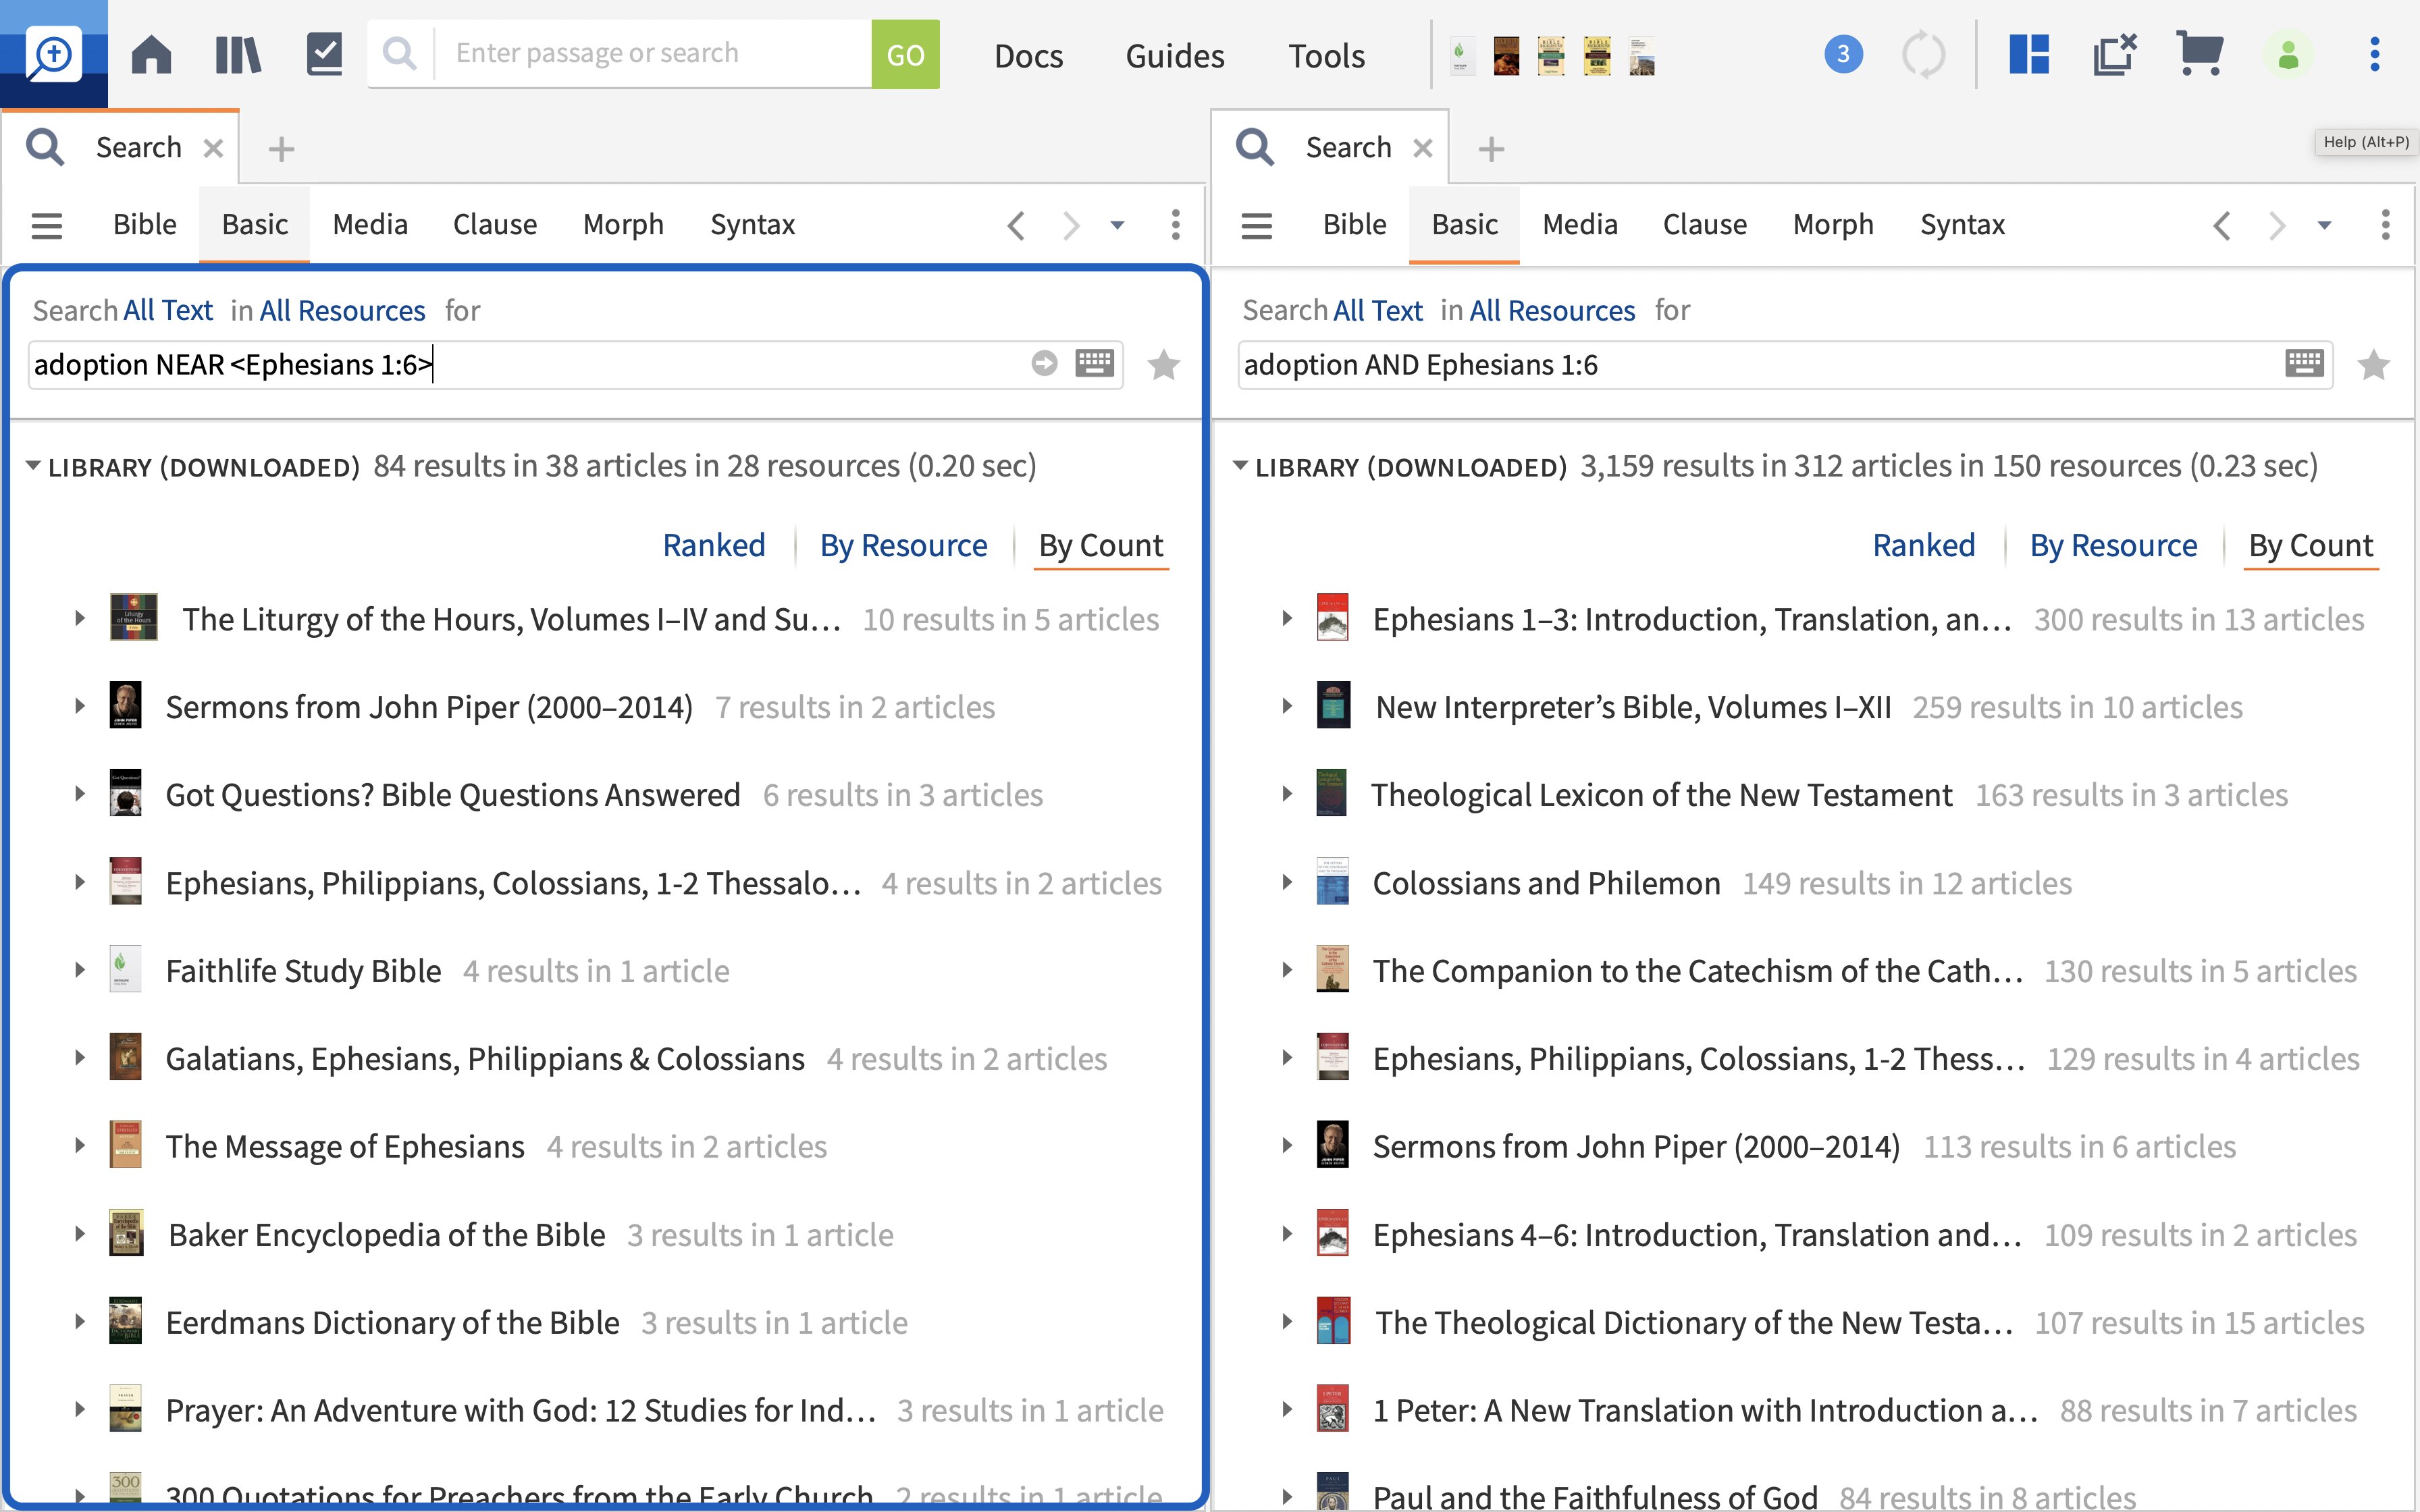Screen dimensions: 2420x1512
Task: Open the Home page icon
Action: pos(151,54)
